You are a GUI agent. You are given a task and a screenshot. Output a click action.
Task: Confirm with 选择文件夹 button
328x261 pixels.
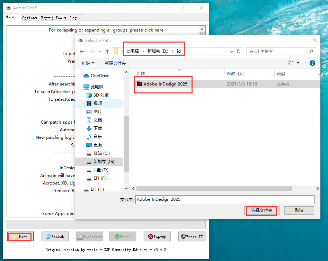click(261, 210)
